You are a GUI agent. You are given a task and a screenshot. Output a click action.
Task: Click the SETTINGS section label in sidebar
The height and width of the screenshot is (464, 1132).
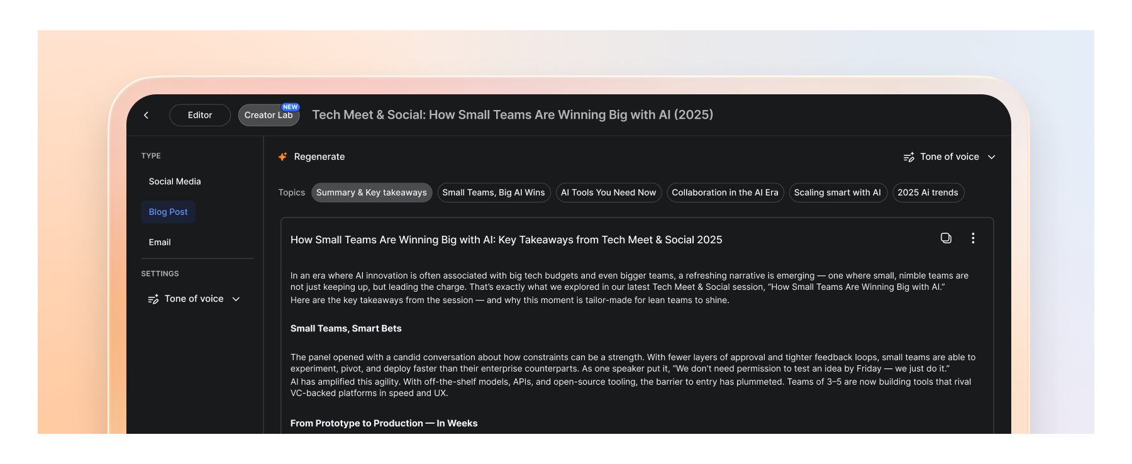point(160,274)
